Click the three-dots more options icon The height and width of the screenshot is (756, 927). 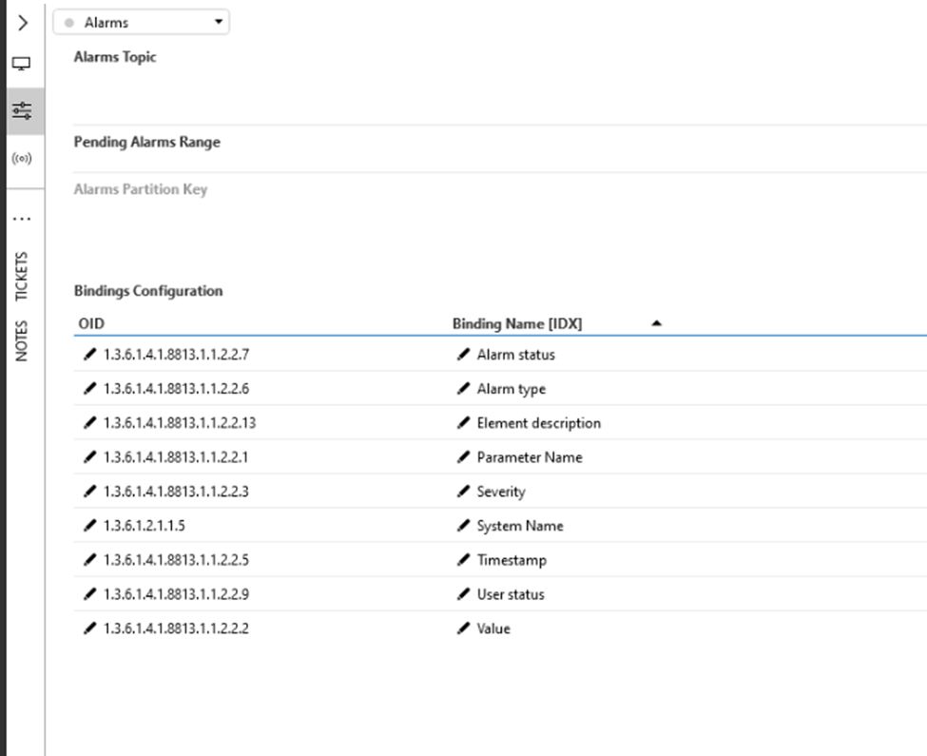tap(21, 219)
